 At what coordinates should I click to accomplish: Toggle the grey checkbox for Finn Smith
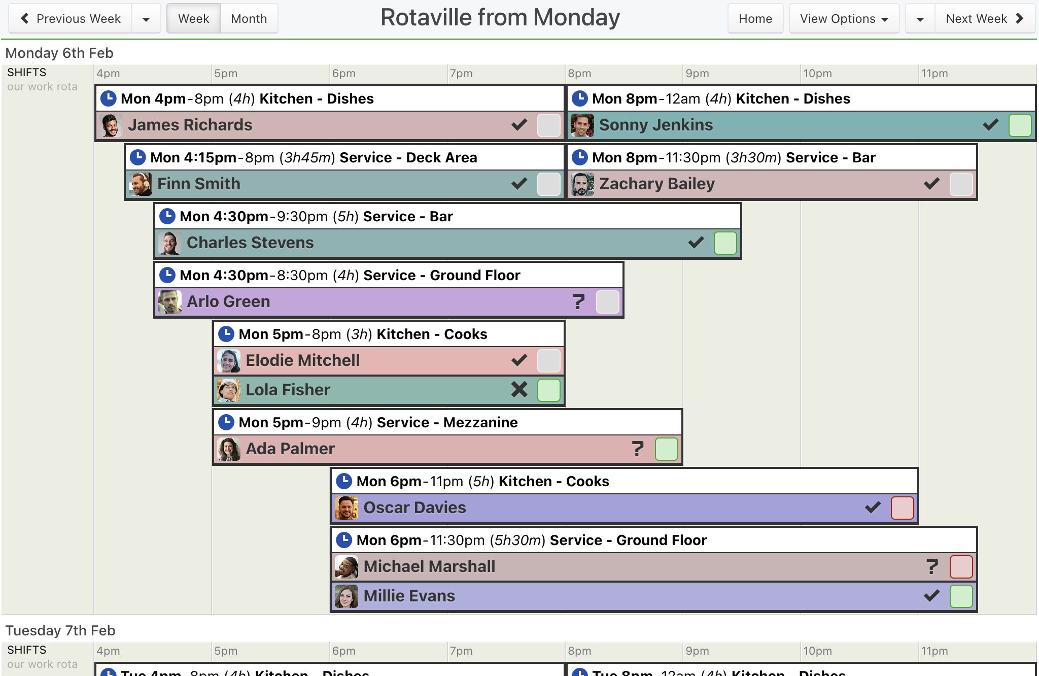tap(548, 184)
